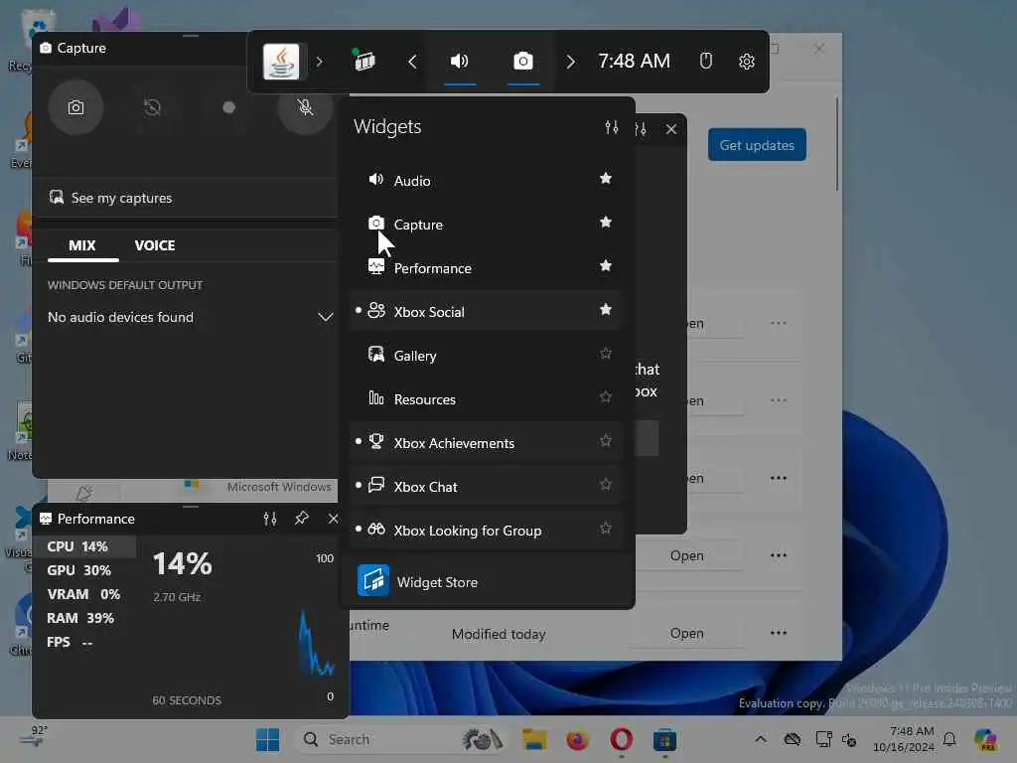The image size is (1017, 763).
Task: Select Xbox Social in the Widgets list
Action: pyautogui.click(x=486, y=311)
